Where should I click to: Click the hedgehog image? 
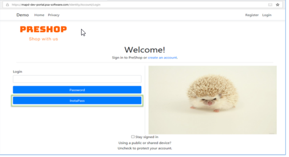coord(212,100)
